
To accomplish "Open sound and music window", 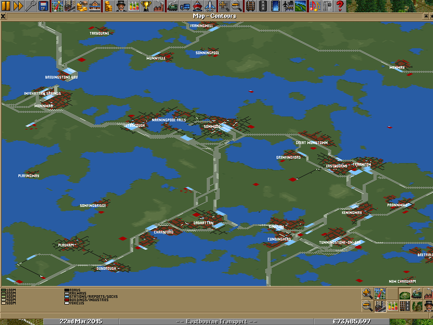I will tap(314, 6).
